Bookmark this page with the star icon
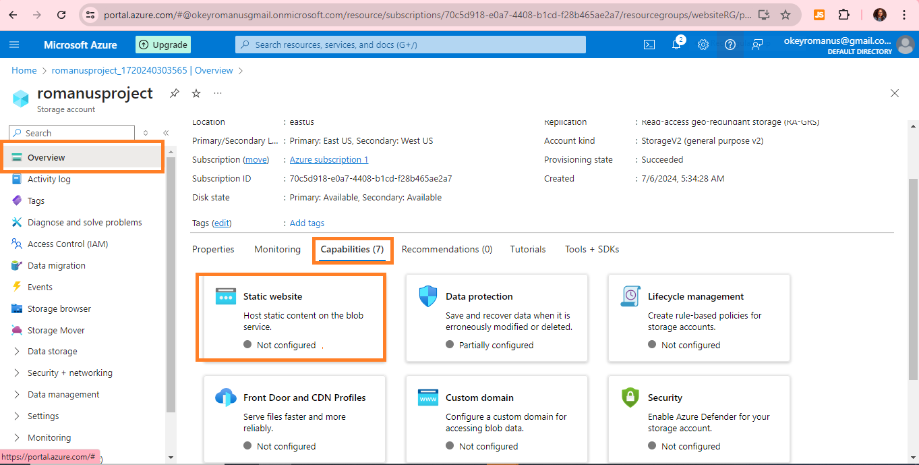 pyautogui.click(x=785, y=14)
